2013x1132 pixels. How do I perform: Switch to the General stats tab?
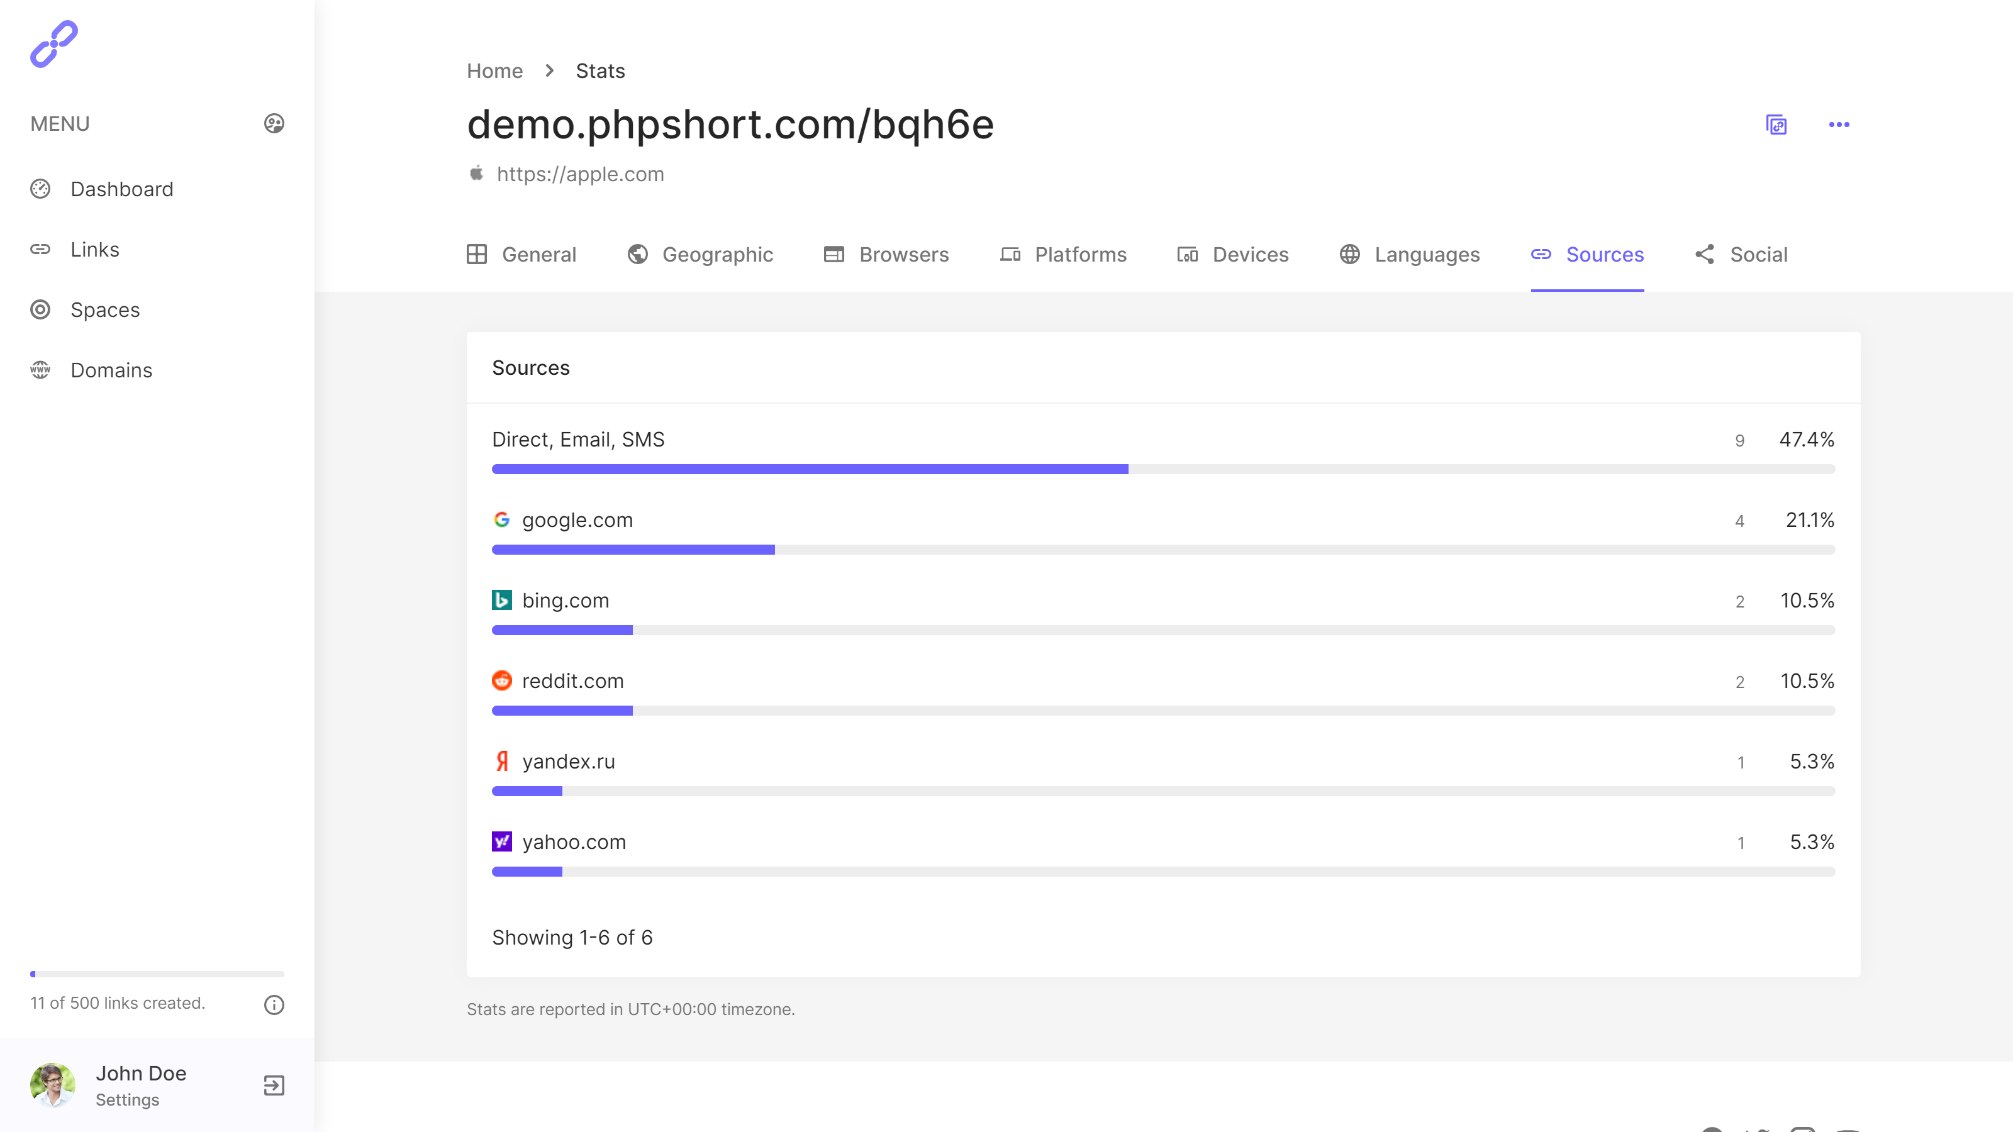(521, 255)
